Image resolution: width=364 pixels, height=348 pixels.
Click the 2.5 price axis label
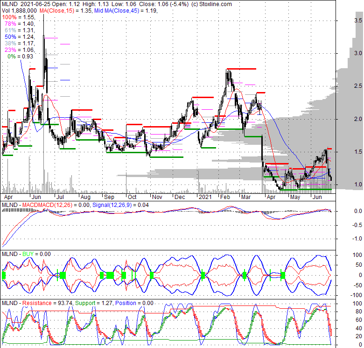click(x=358, y=86)
